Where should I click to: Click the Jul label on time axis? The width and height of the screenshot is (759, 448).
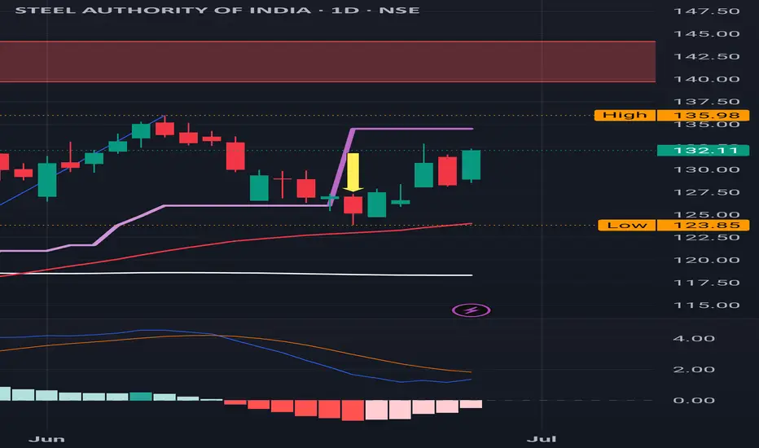(x=542, y=439)
